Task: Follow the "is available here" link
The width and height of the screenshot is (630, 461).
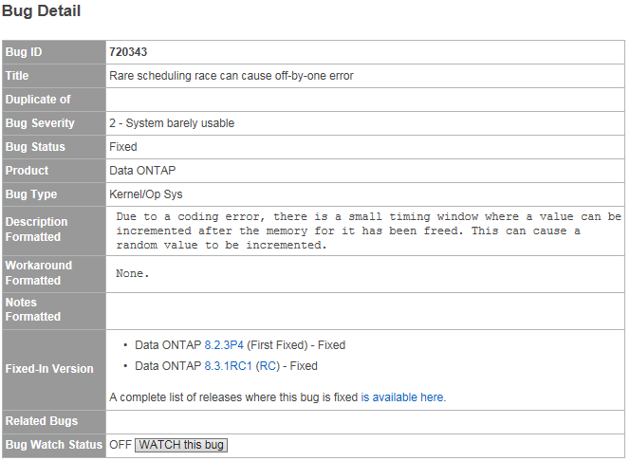Action: tap(402, 397)
